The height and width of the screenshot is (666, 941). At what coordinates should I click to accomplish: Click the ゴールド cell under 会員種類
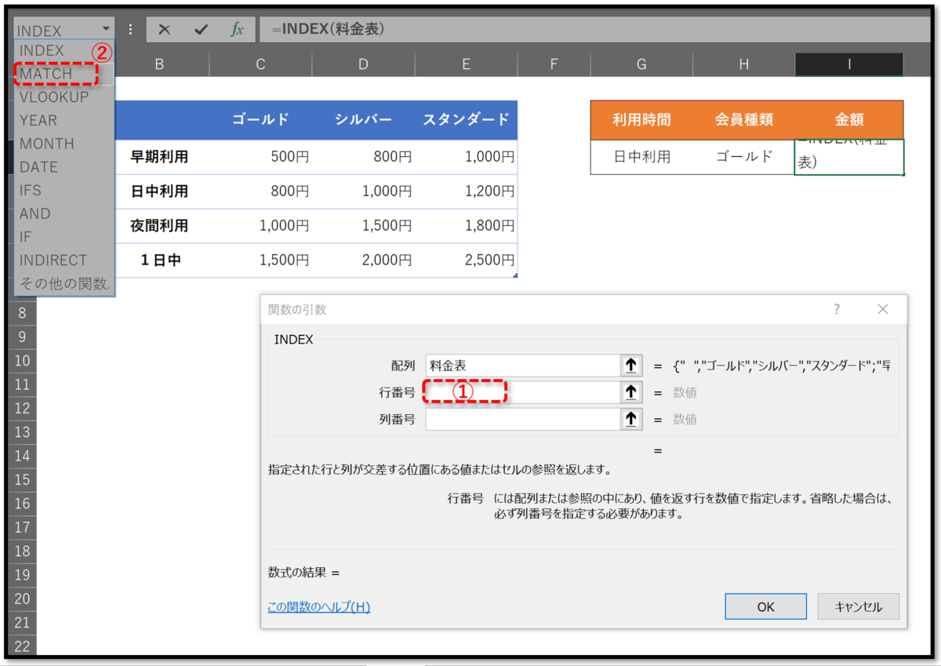click(743, 157)
